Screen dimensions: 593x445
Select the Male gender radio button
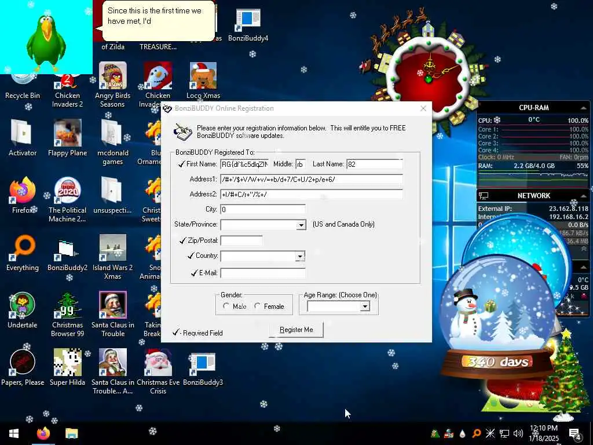click(226, 306)
